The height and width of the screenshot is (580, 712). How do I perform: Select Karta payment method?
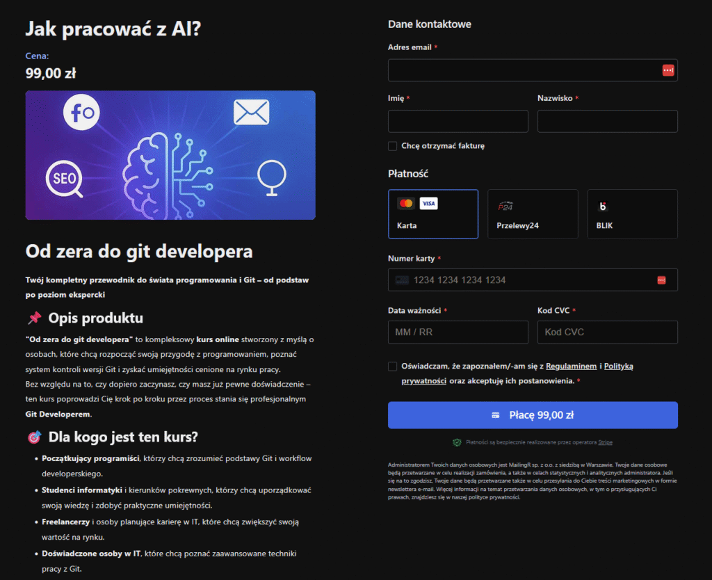tap(432, 214)
